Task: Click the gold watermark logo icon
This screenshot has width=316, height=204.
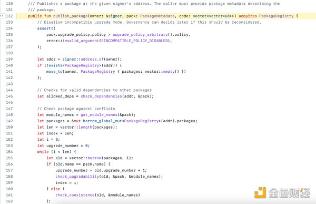Action: 260,192
